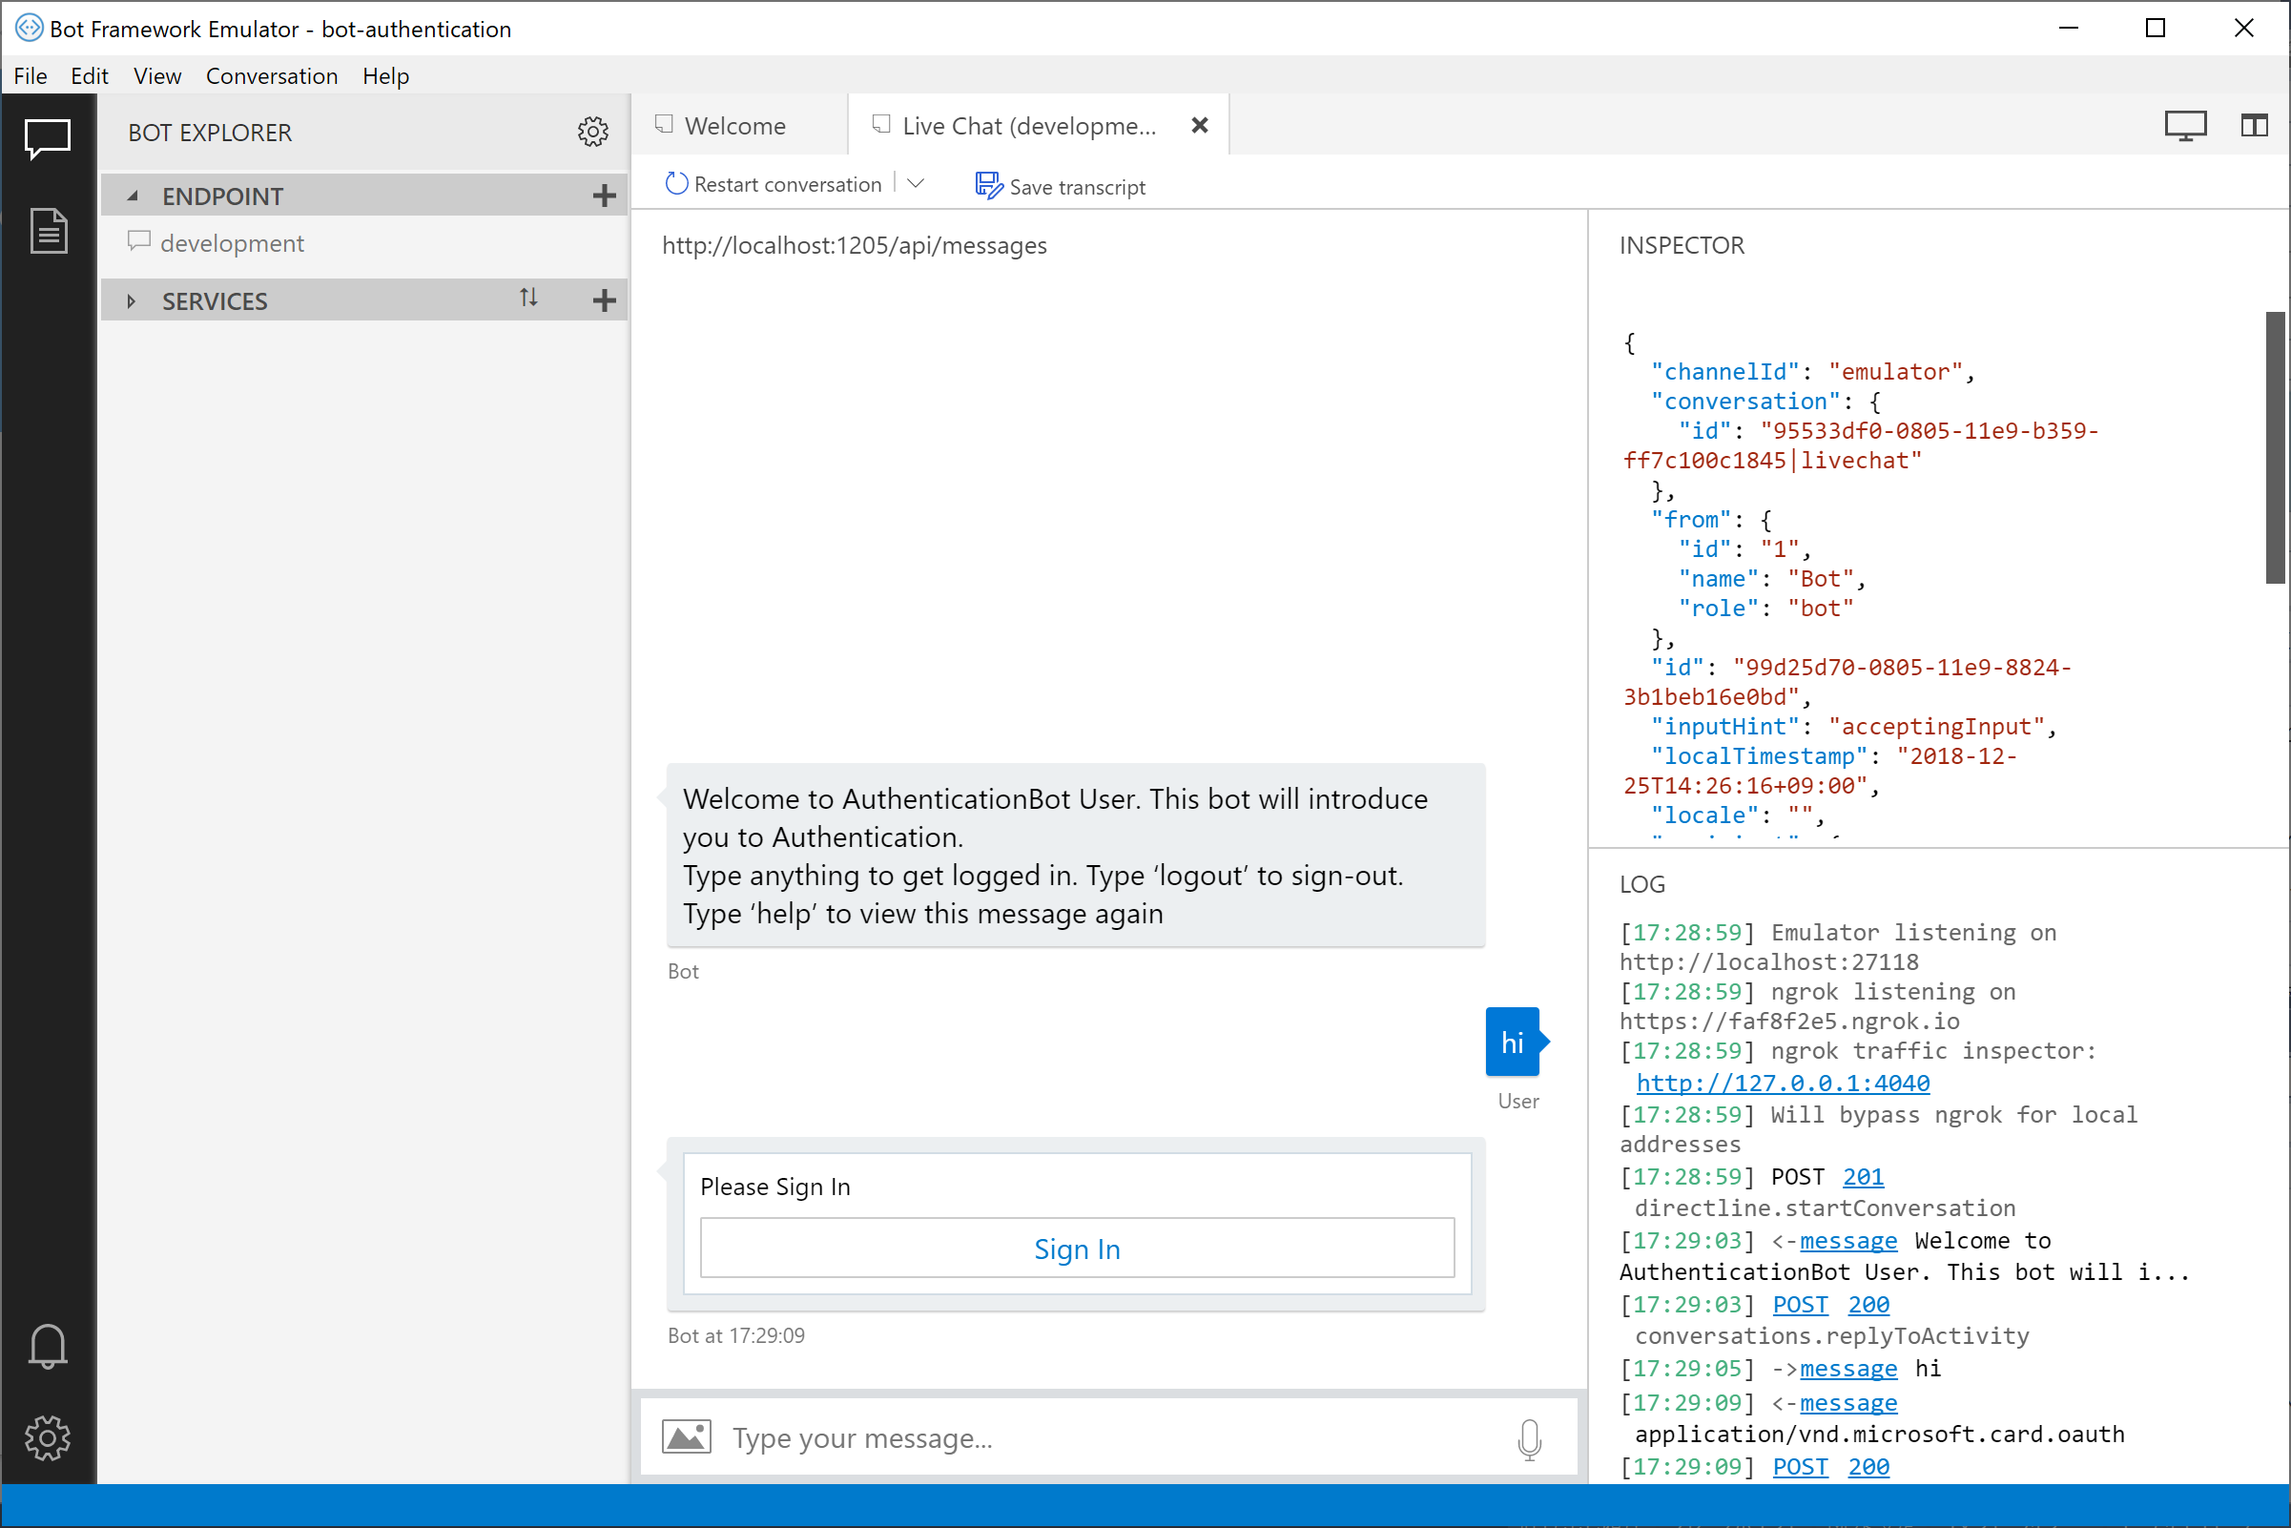
Task: Switch to the Welcome tab
Action: [734, 126]
